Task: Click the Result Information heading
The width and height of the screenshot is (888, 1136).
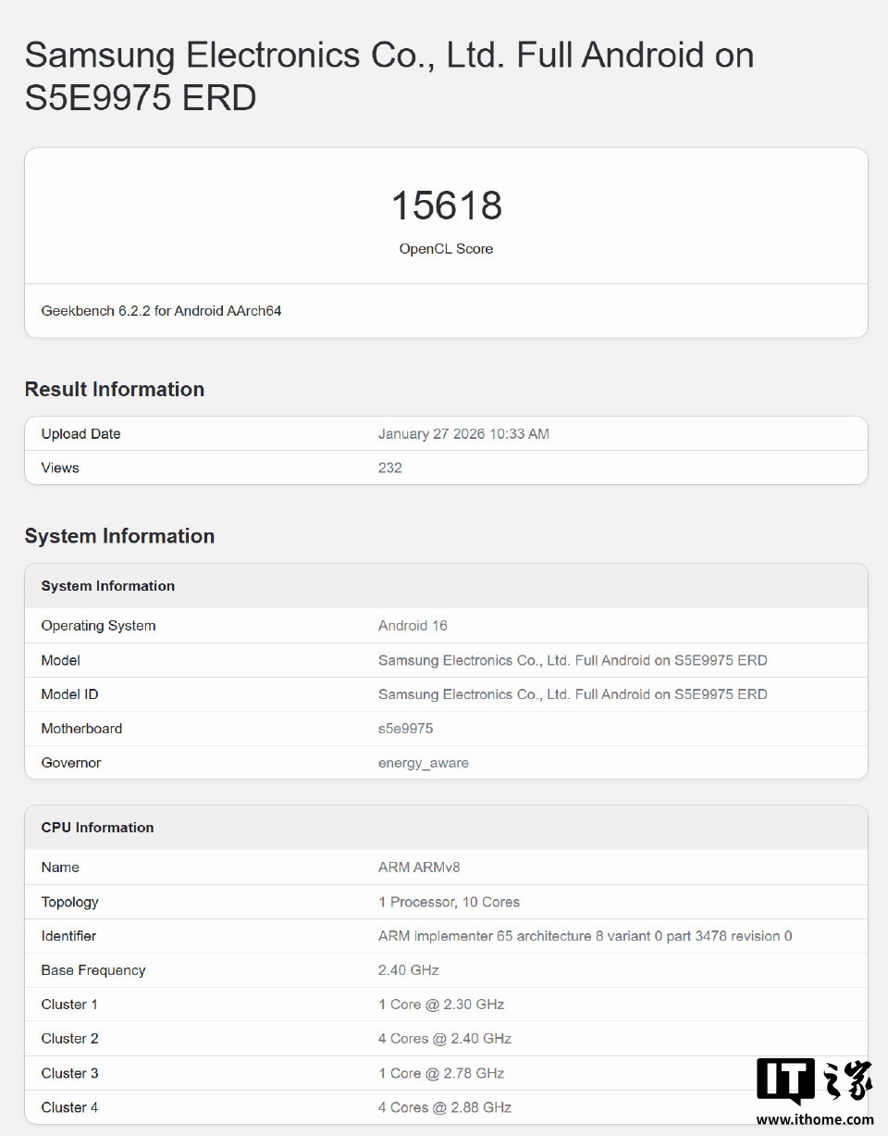Action: 114,390
